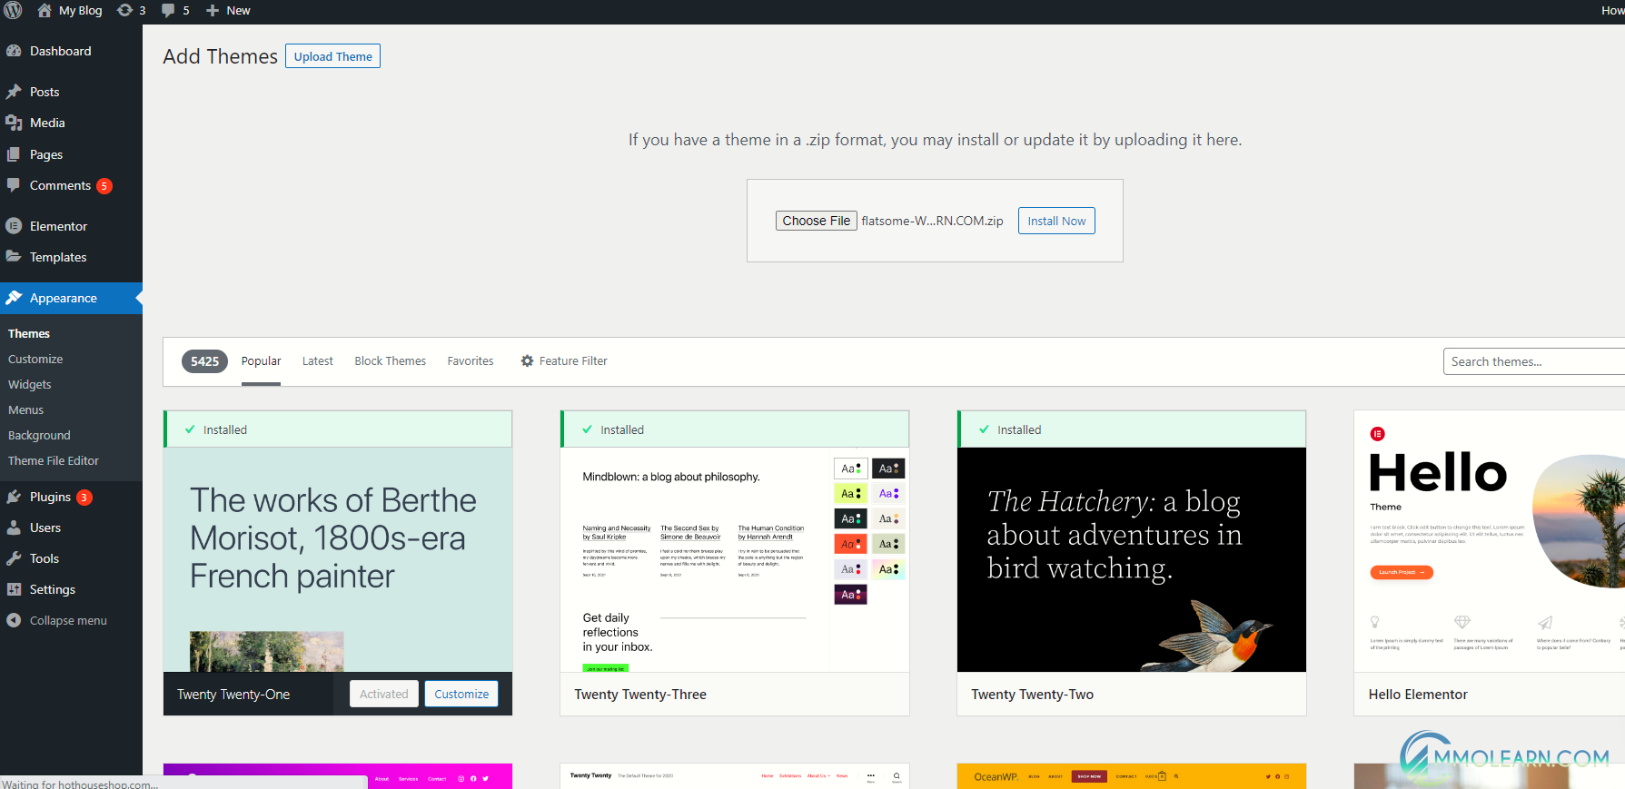Click the Users person icon
Screen dimensions: 1625x789
tap(14, 528)
